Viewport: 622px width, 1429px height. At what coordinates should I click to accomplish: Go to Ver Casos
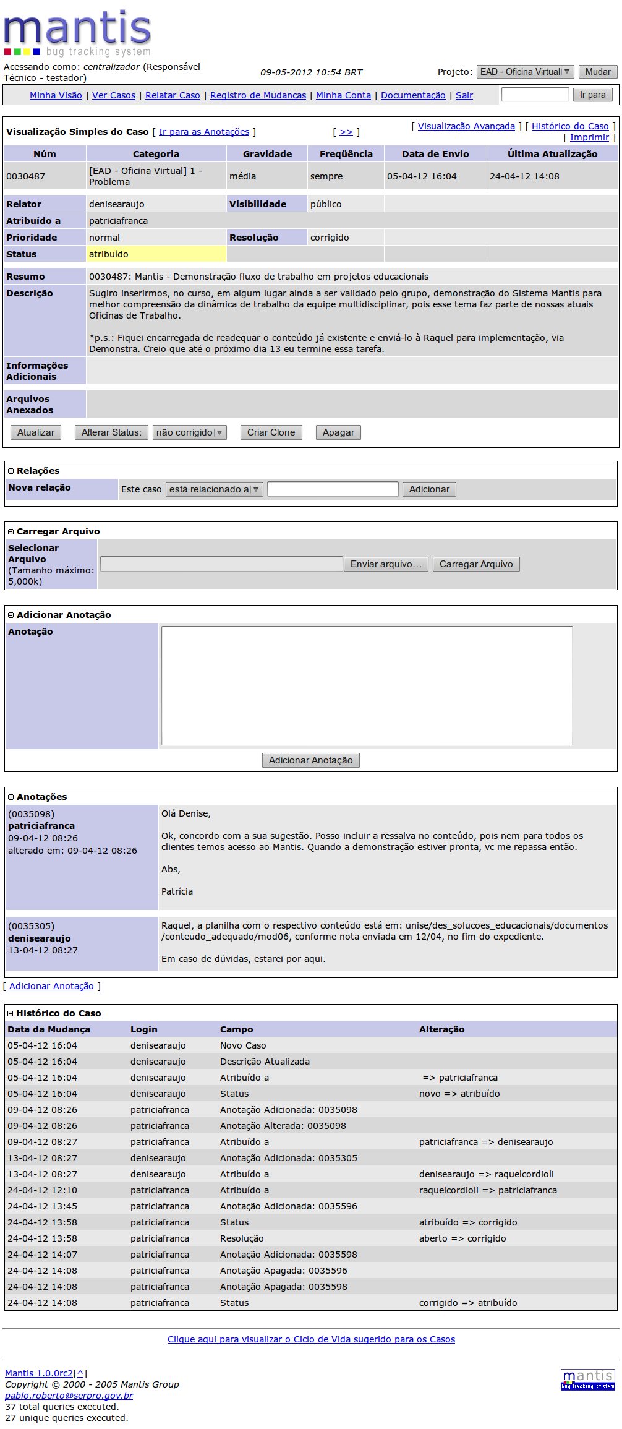[114, 95]
